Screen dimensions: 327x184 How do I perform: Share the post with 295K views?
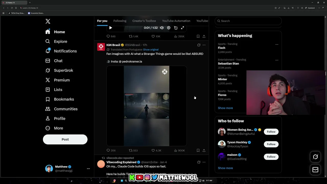204,36
